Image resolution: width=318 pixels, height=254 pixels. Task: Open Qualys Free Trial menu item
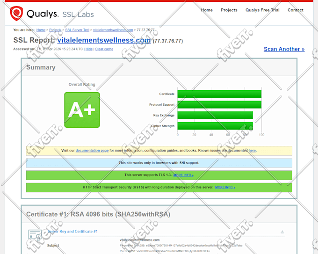click(262, 10)
